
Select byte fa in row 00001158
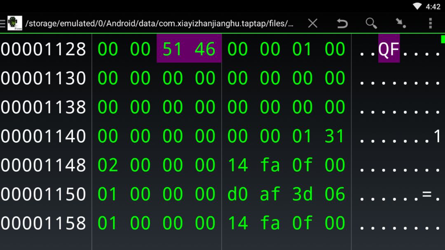click(270, 223)
